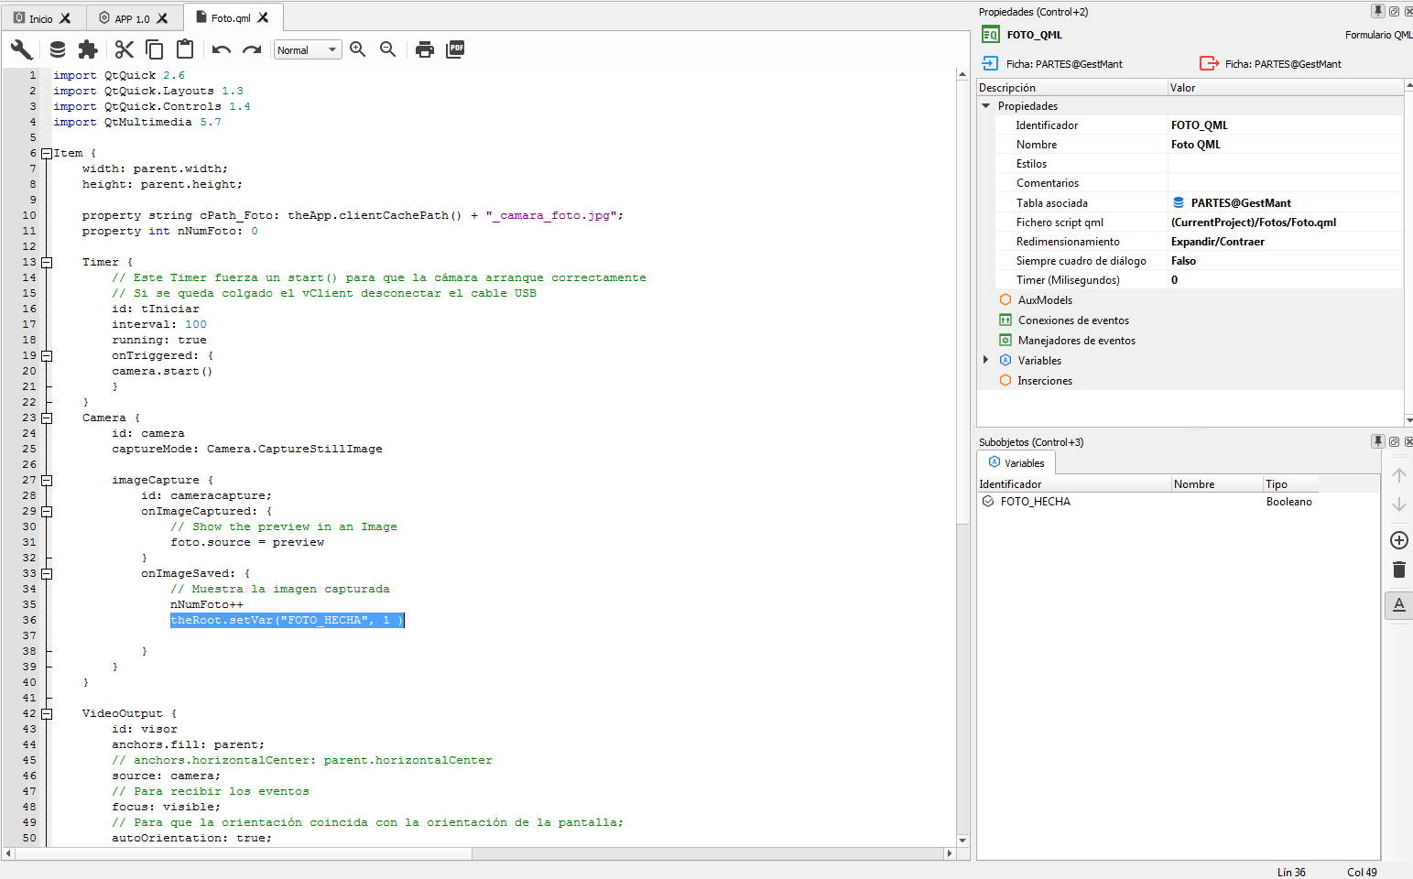Collapse the onTriggered block on line 19
Image resolution: width=1413 pixels, height=879 pixels.
tap(47, 356)
